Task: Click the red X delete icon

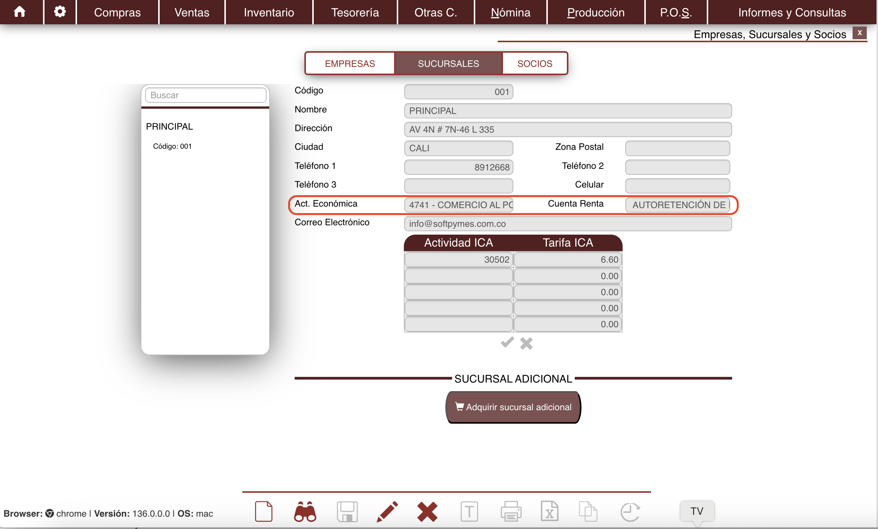Action: 427,511
